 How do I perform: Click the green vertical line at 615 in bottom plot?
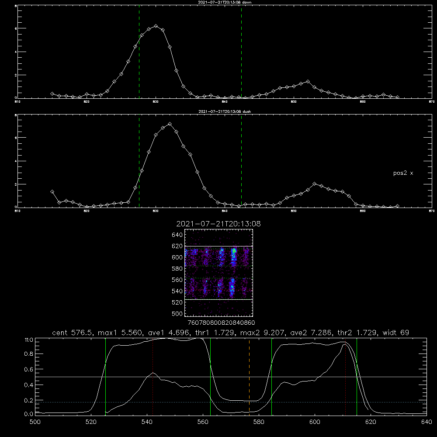357,376
